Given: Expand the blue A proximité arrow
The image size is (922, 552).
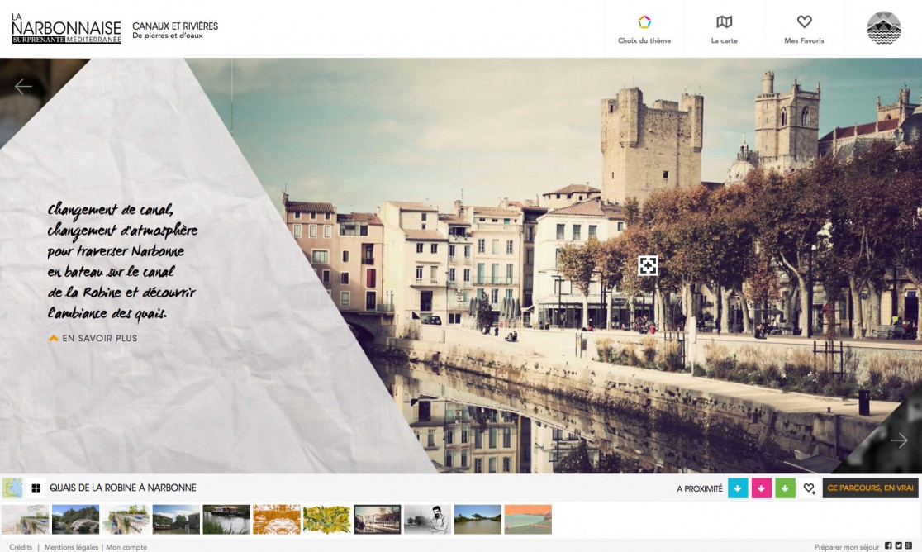Looking at the screenshot, I should click(x=738, y=488).
